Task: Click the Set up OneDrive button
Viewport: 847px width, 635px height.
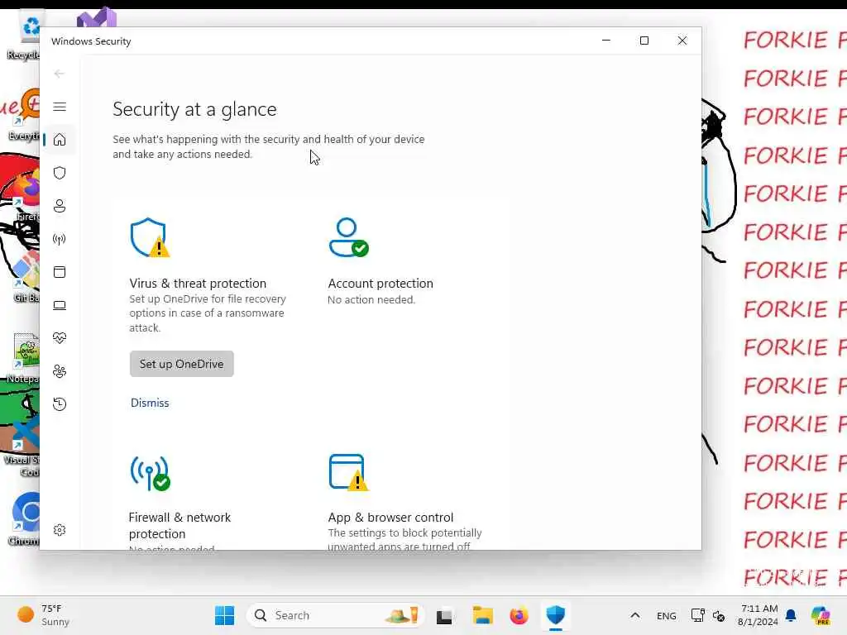Action: pyautogui.click(x=181, y=364)
